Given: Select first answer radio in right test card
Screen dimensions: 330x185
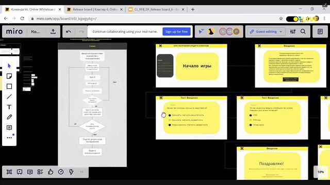Looking at the screenshot, I should [251, 115].
